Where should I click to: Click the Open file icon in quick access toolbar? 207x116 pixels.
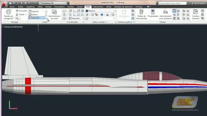pos(14,3)
